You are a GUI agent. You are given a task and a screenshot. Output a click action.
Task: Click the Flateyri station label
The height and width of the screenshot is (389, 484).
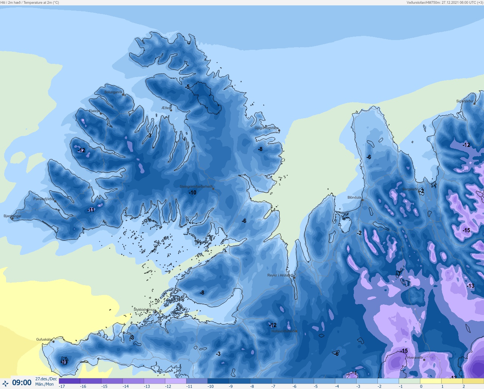[x=95, y=111]
